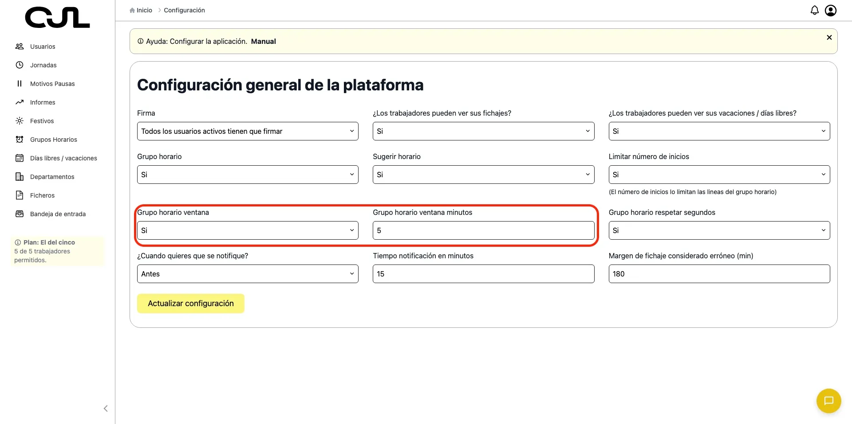Click the Motivos Pausas pause icon
Screen dimensions: 852x424
click(20, 83)
